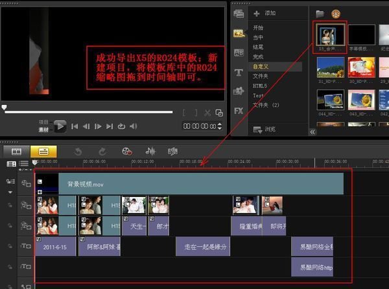The width and height of the screenshot is (389, 289).
Task: Select the 完成 category
Action: click(x=258, y=57)
